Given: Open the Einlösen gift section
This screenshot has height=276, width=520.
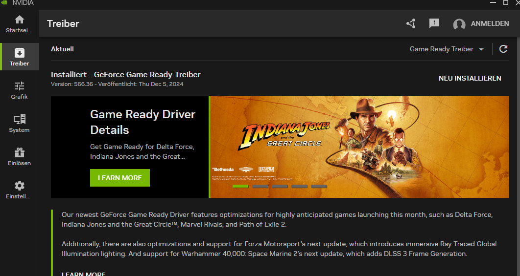Looking at the screenshot, I should pyautogui.click(x=19, y=156).
